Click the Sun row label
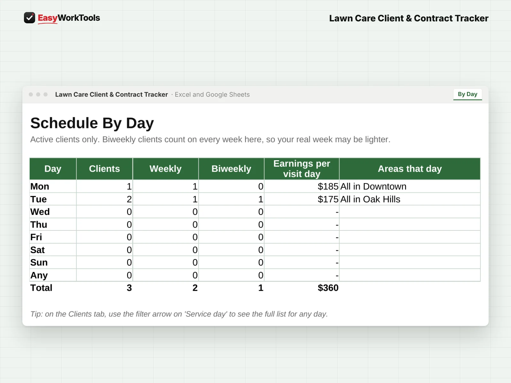511x383 pixels. click(x=39, y=262)
